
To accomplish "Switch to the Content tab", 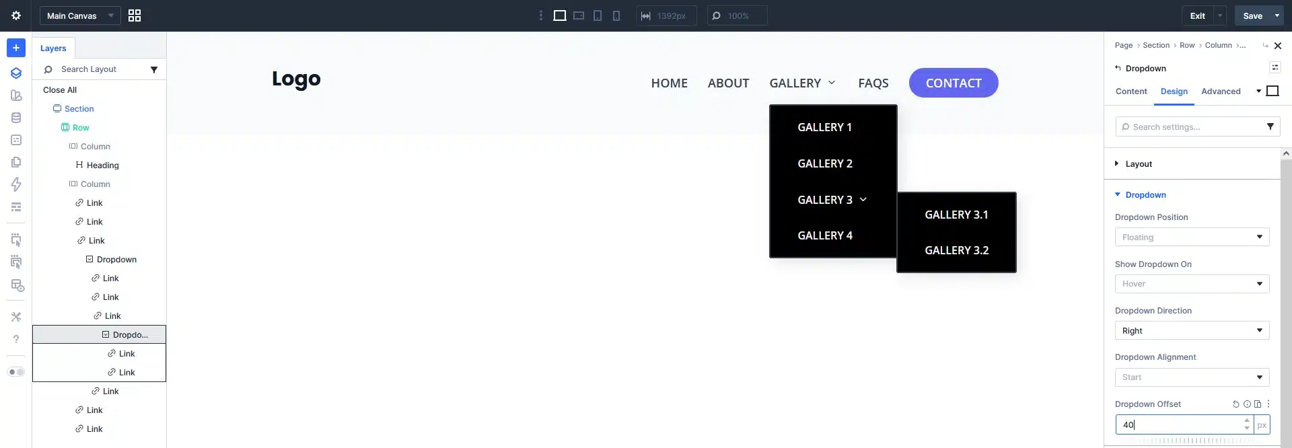I will (1131, 91).
